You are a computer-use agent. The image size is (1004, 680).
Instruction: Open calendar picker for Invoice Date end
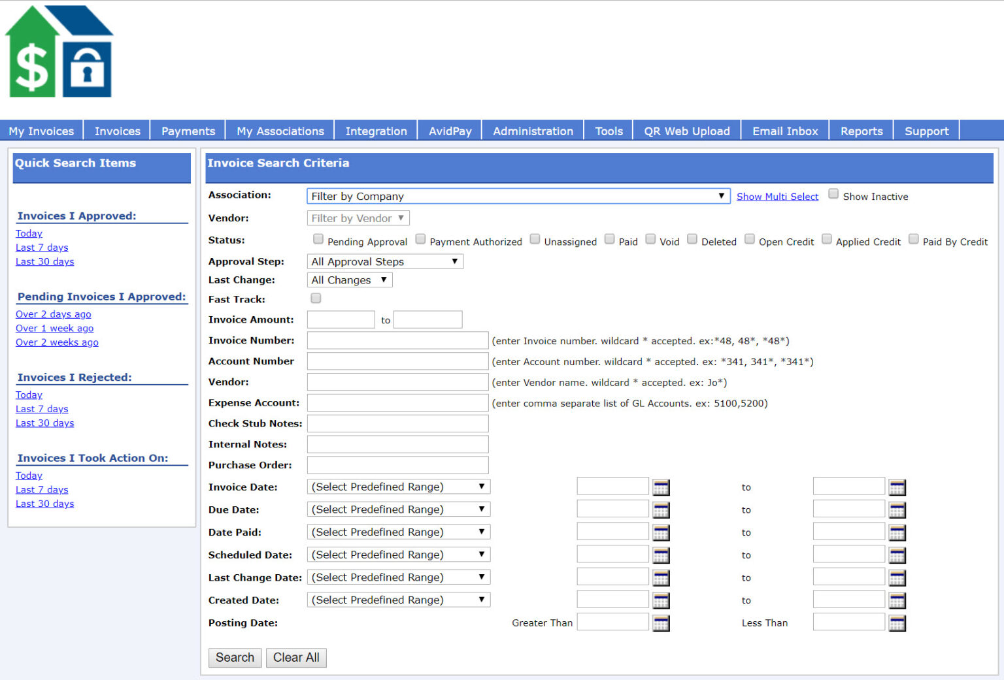897,487
